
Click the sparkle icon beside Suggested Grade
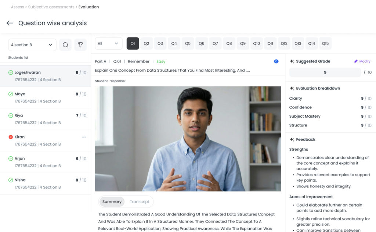coord(292,61)
